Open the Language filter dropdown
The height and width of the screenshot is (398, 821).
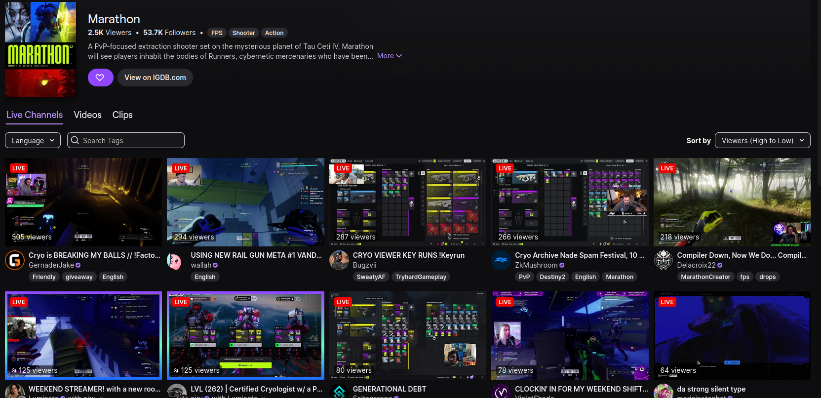click(x=33, y=140)
